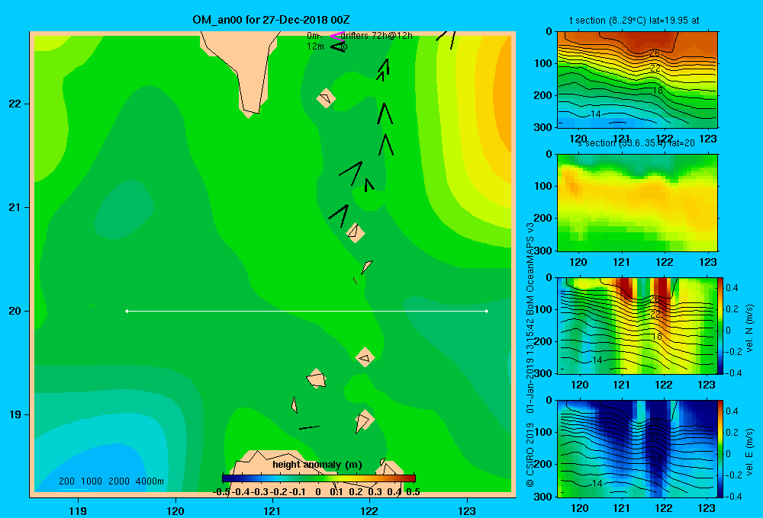The height and width of the screenshot is (518, 763).
Task: Click the "200 1000 2000 4000m" bathymetry legend
Action: pyautogui.click(x=111, y=481)
